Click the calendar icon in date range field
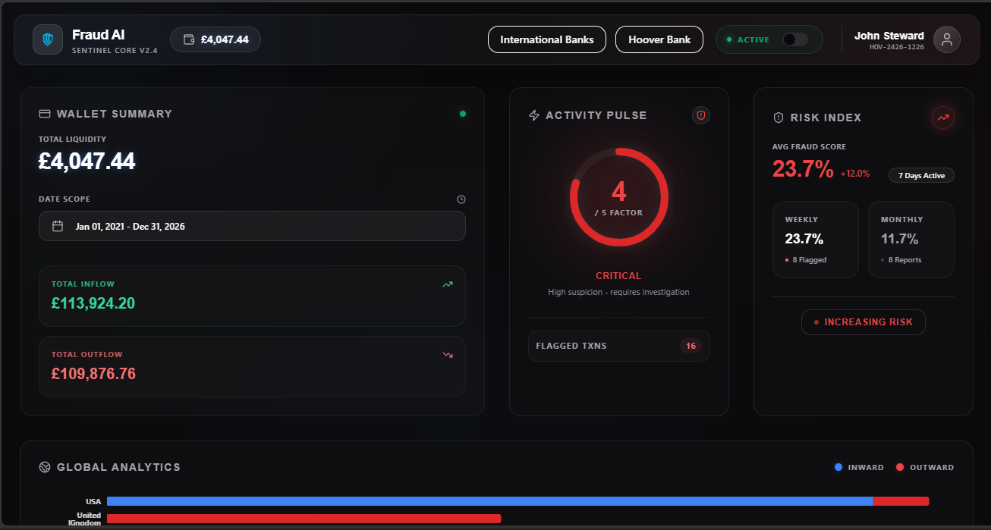This screenshot has width=991, height=530. click(x=58, y=226)
